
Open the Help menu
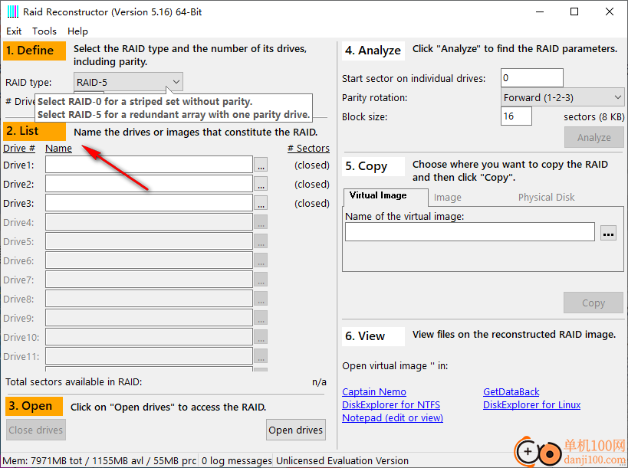coord(77,31)
